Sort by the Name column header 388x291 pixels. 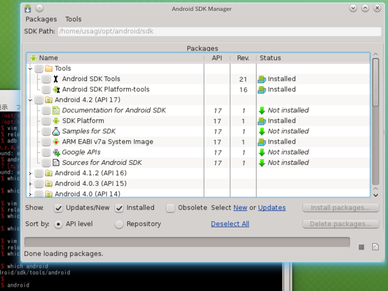tap(115, 58)
